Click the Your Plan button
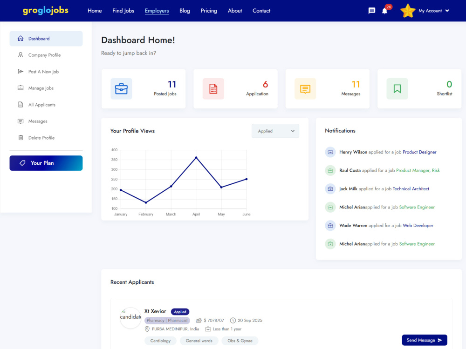This screenshot has width=466, height=349. 46,163
